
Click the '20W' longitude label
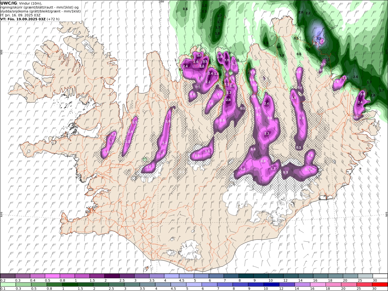pos(161,2)
